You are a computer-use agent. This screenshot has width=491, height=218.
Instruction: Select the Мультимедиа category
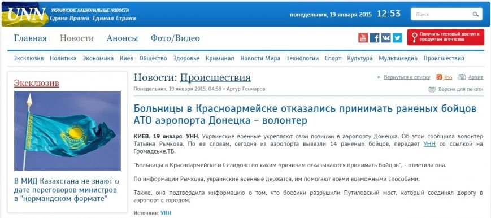coord(398,58)
